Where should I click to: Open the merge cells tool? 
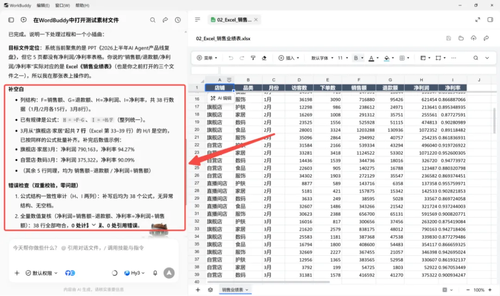point(438,58)
